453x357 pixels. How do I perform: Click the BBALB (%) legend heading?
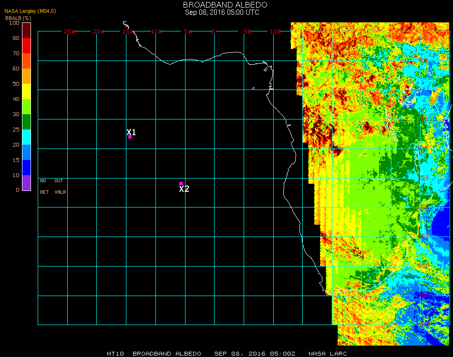tap(18, 18)
